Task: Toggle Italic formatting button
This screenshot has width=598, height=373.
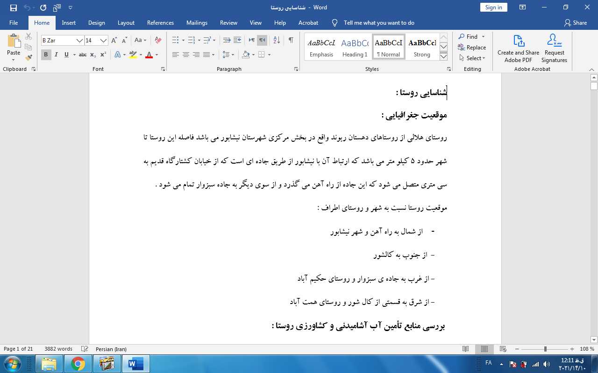Action: [x=56, y=55]
